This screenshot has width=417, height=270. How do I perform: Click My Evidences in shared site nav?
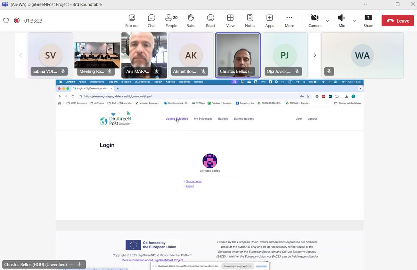[203, 119]
